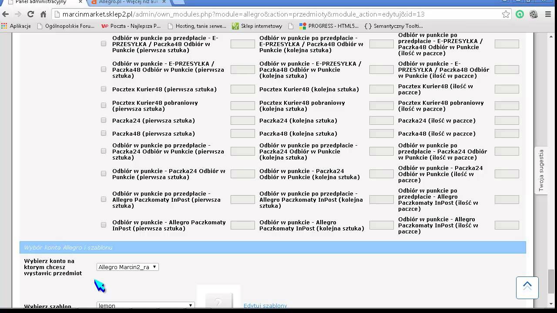
Task: Enable Pocztex Kurier48 pobraniowy checkbox
Action: pos(104,105)
